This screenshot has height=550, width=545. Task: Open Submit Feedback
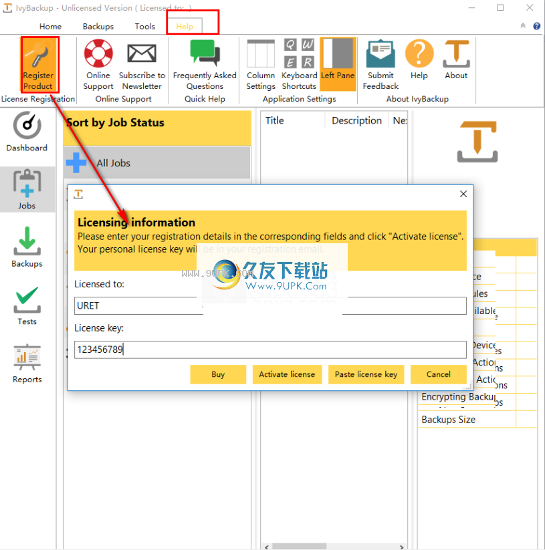380,65
